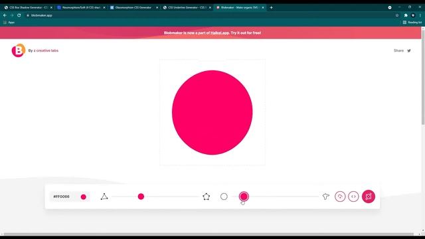
Task: Copy SVG code with the code button
Action: pyautogui.click(x=353, y=197)
